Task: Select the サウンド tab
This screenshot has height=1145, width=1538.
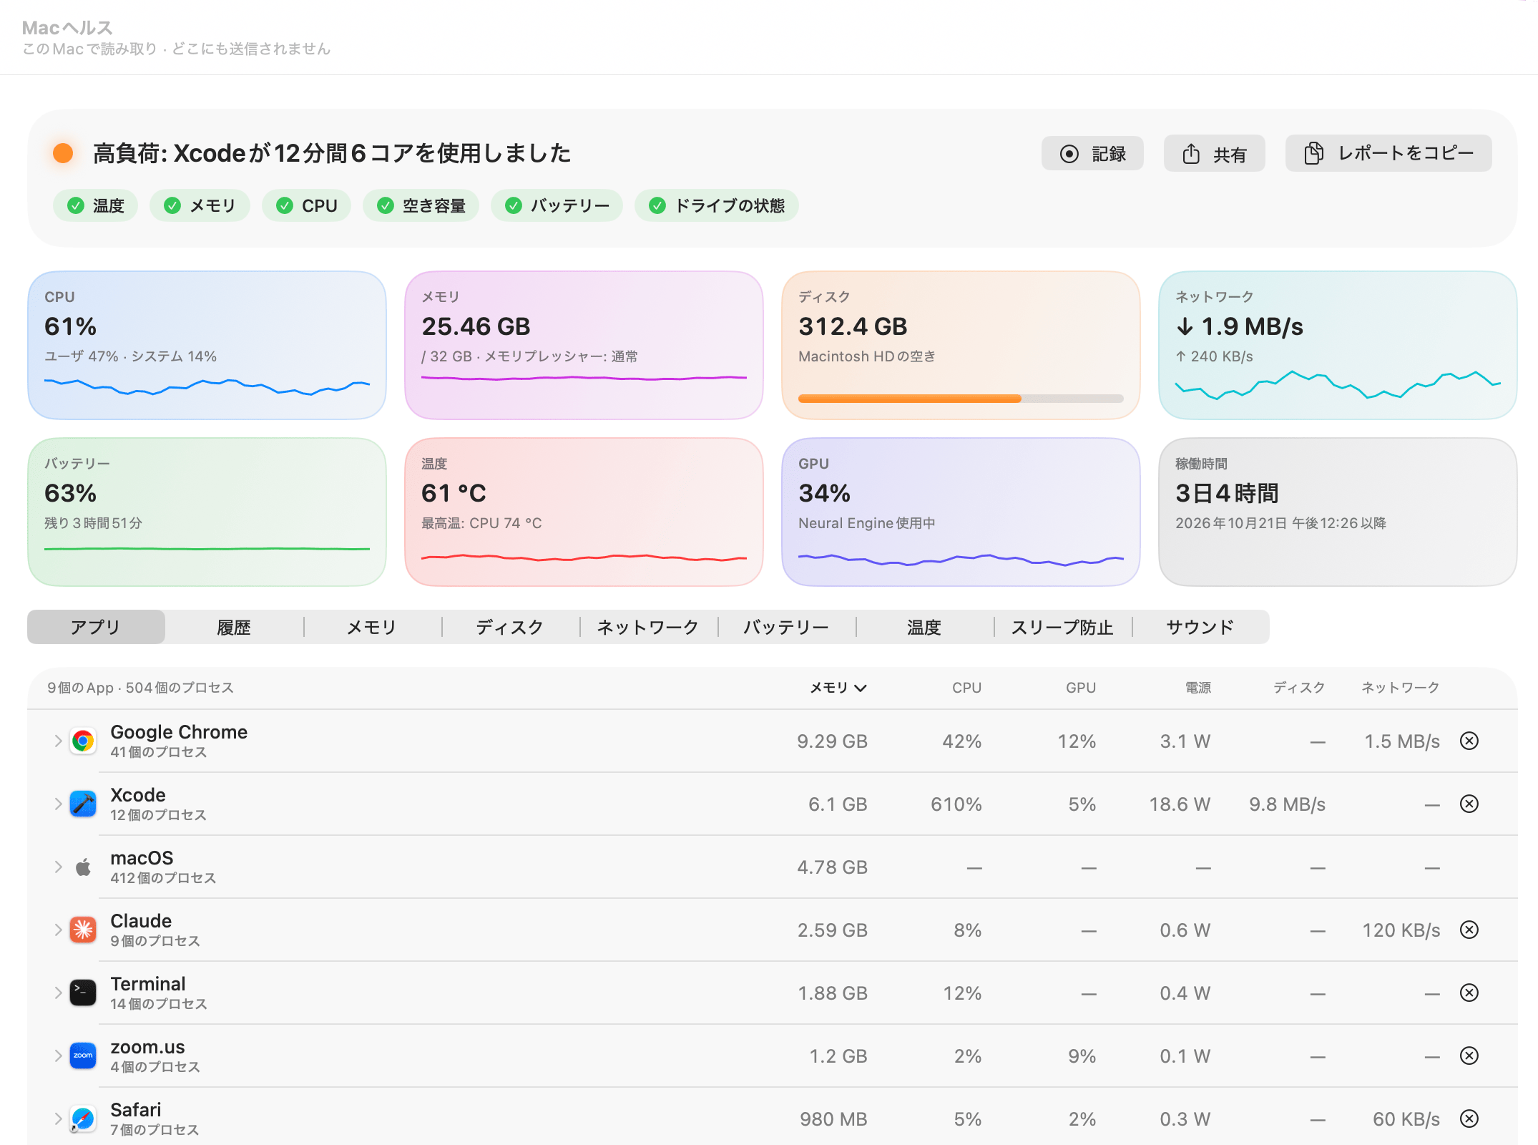Action: (1200, 628)
